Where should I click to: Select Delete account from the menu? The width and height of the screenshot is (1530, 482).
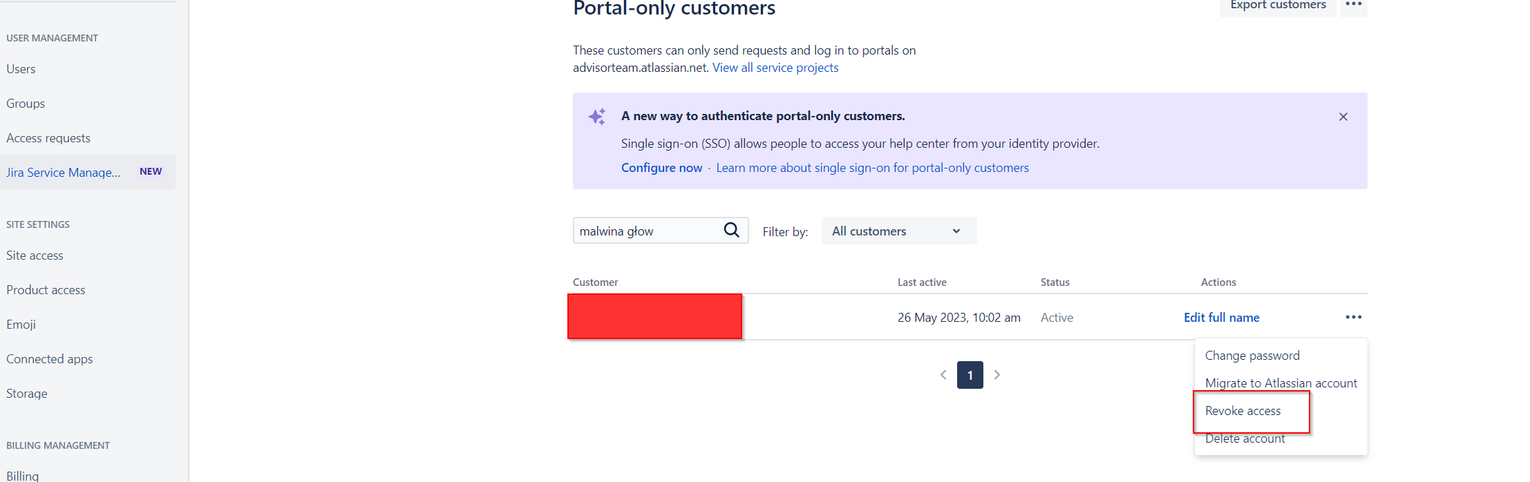point(1245,438)
